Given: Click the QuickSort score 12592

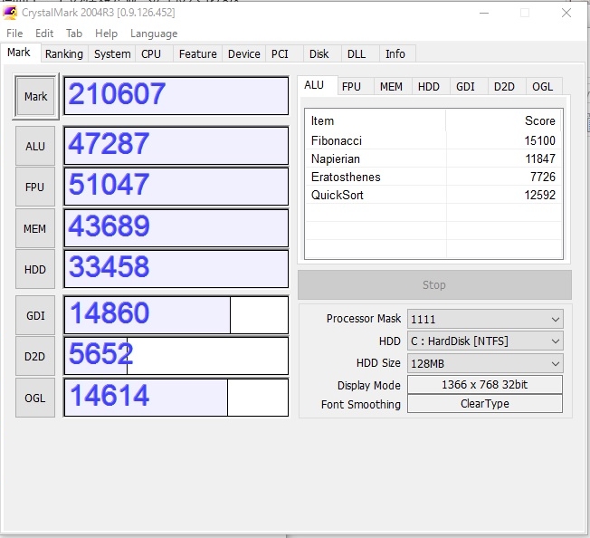Looking at the screenshot, I should pyautogui.click(x=540, y=195).
